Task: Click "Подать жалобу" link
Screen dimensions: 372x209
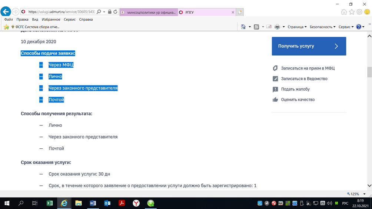Action: point(295,89)
